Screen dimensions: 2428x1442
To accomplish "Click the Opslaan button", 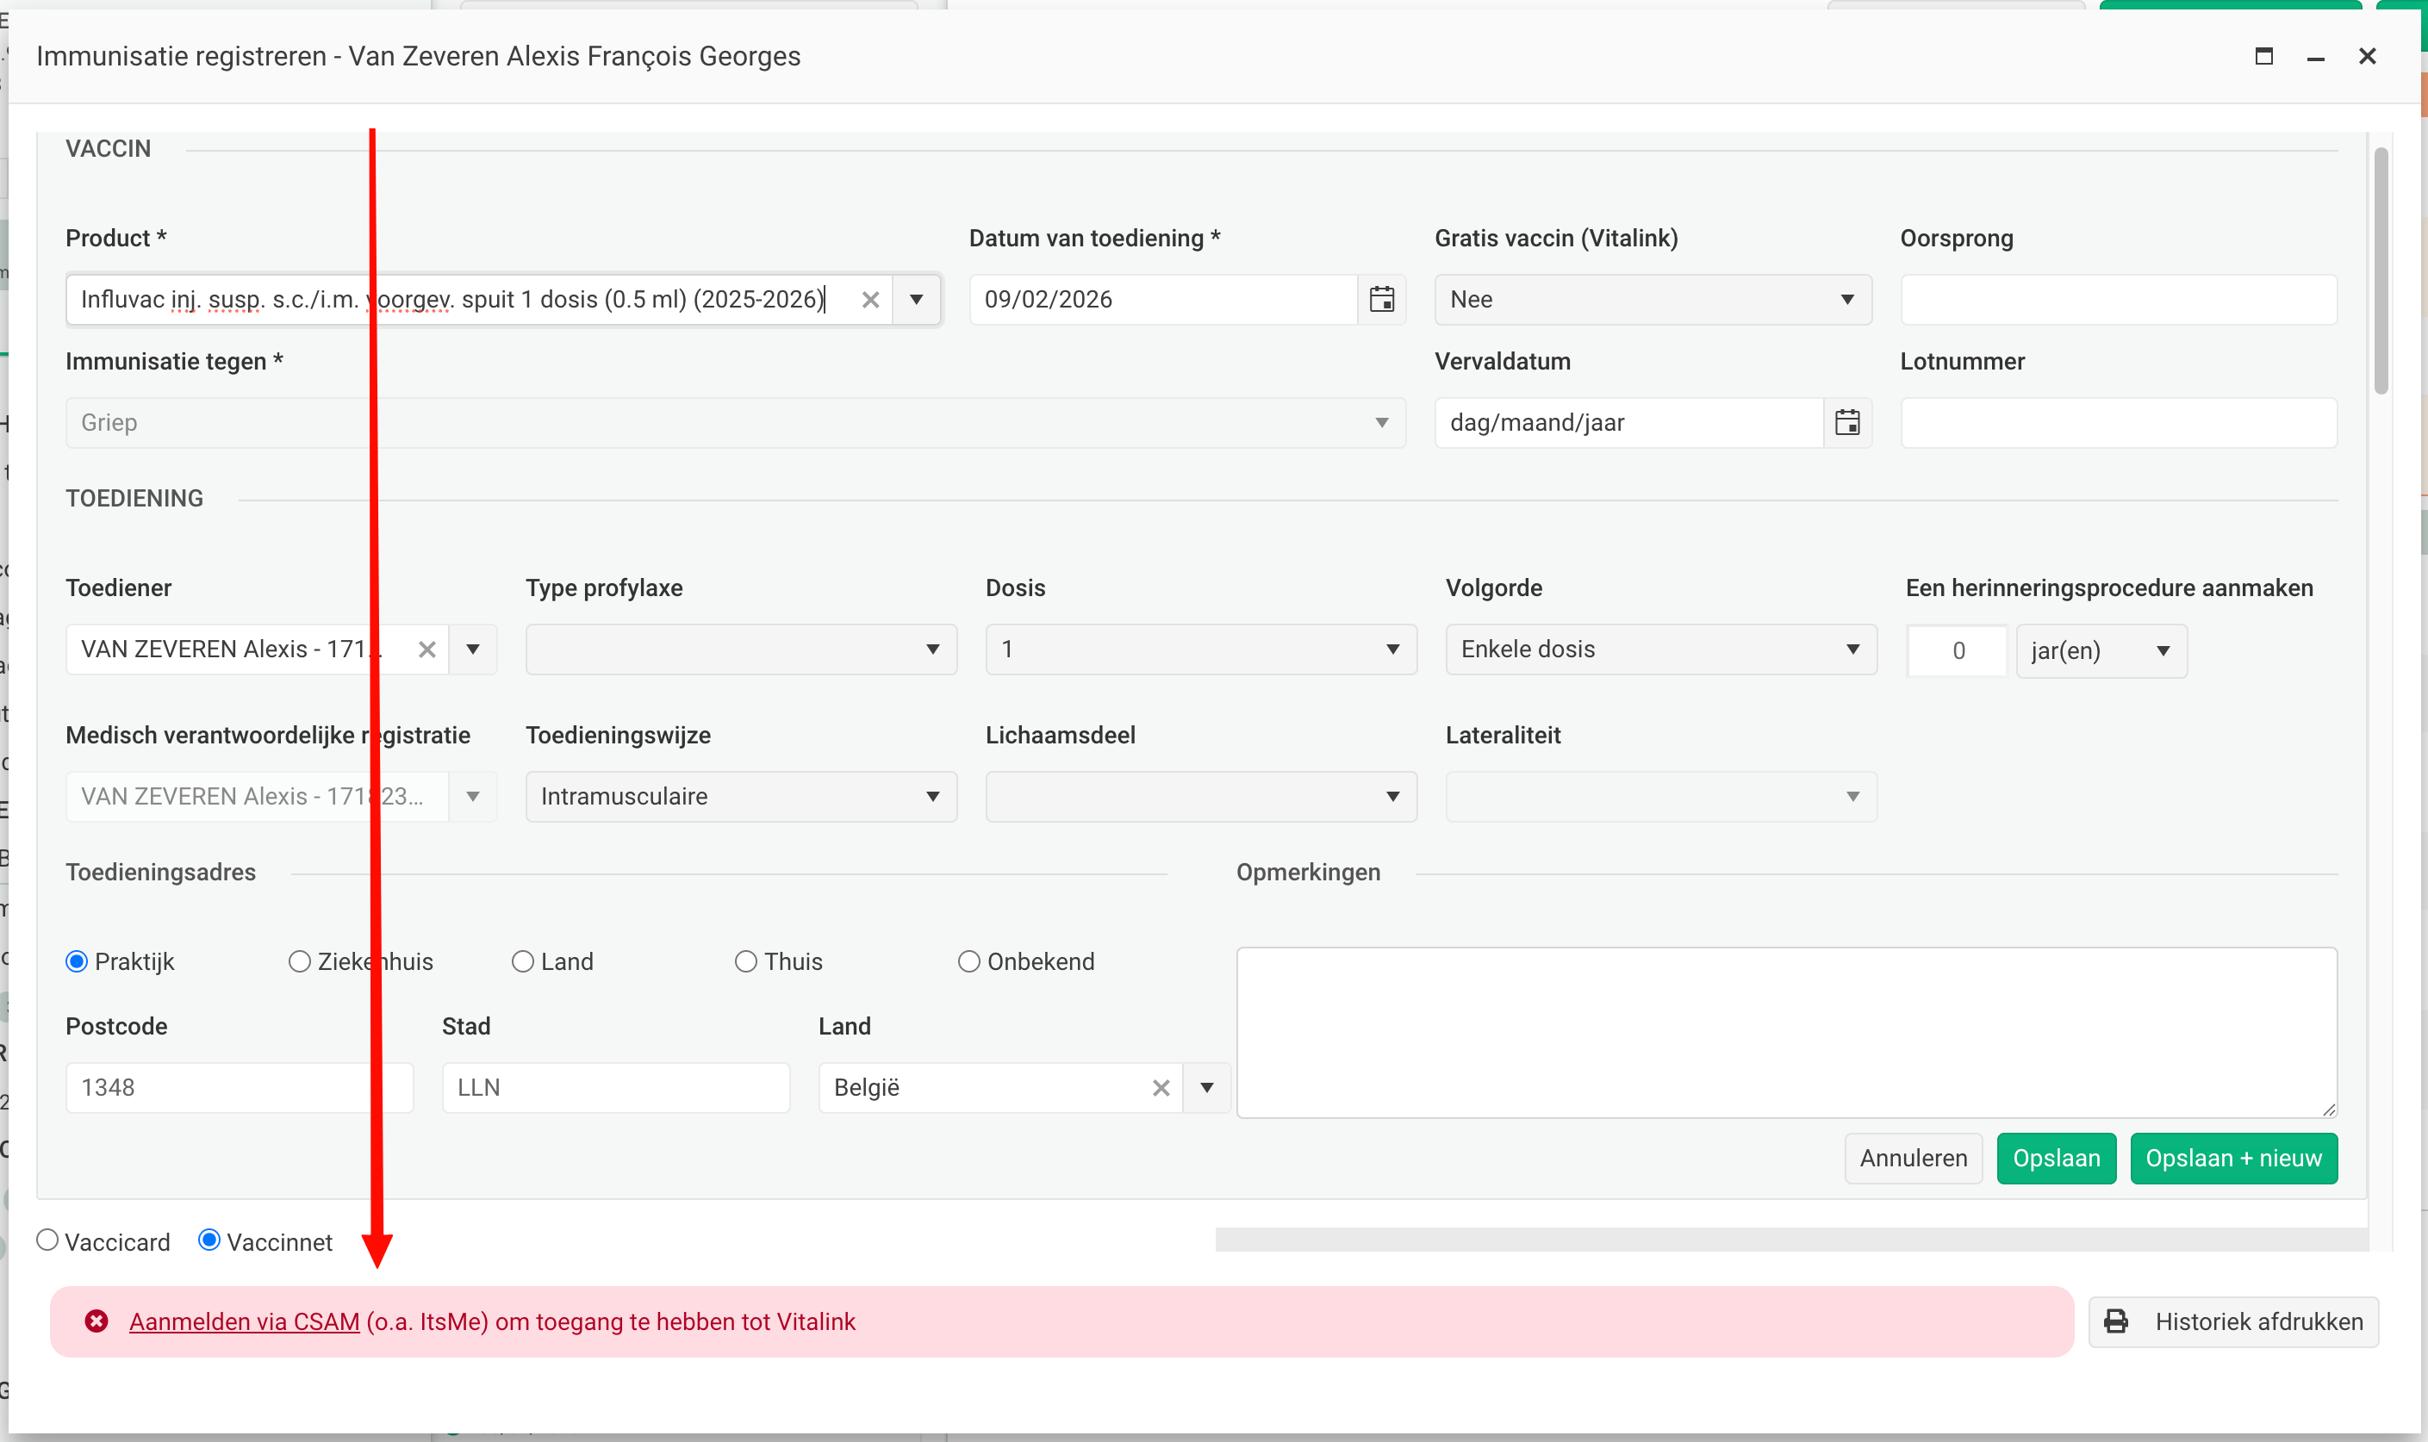I will click(x=2056, y=1159).
